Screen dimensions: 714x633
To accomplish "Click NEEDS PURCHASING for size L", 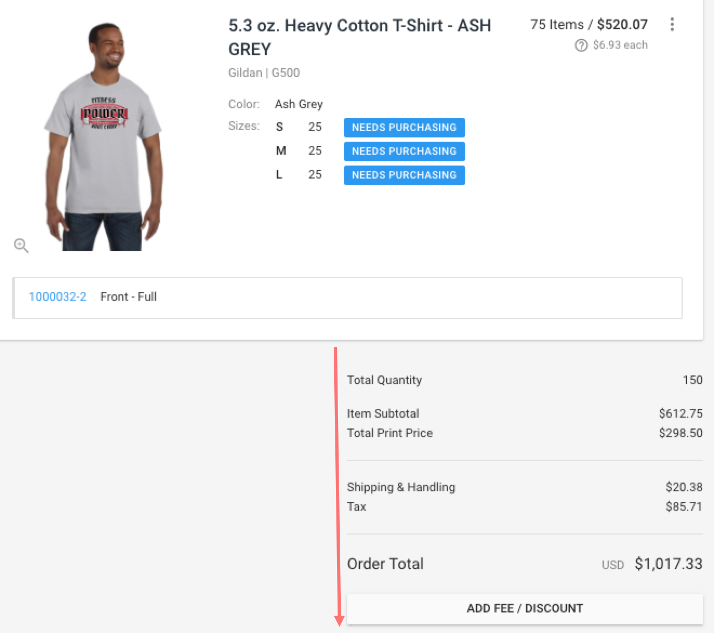I will coord(404,175).
